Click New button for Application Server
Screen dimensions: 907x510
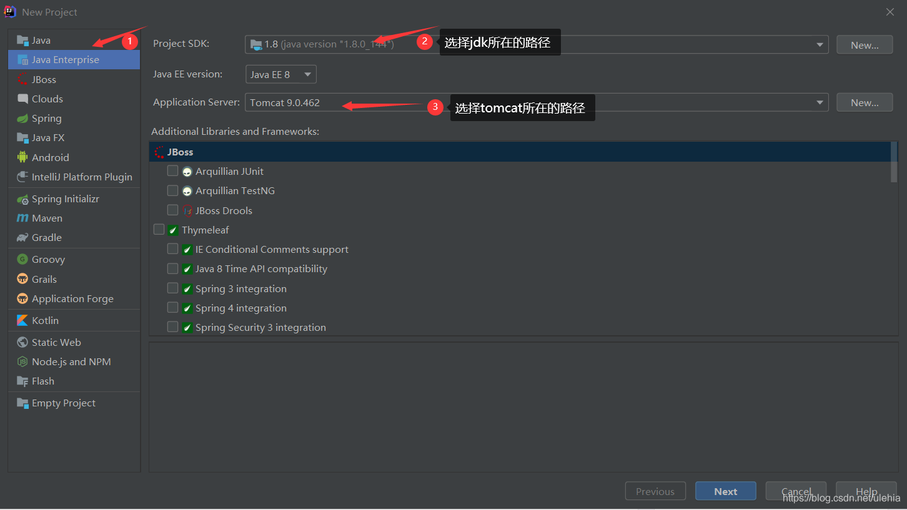click(x=865, y=102)
